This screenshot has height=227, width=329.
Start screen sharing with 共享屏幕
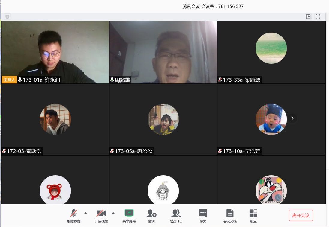tap(129, 216)
